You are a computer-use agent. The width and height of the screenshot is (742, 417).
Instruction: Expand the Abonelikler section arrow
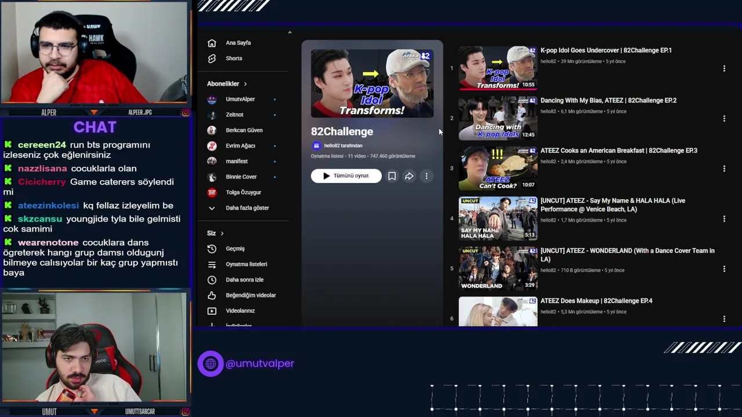coord(245,84)
